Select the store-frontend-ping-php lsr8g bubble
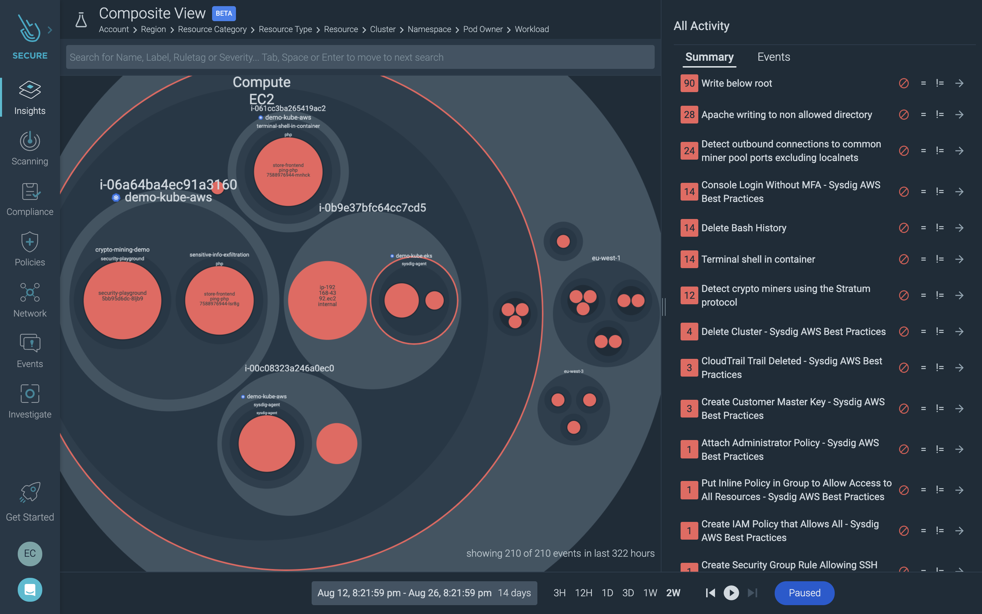 pos(220,301)
